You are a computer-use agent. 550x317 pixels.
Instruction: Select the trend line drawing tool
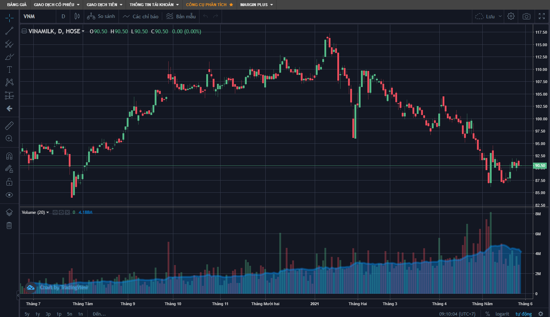(x=9, y=31)
